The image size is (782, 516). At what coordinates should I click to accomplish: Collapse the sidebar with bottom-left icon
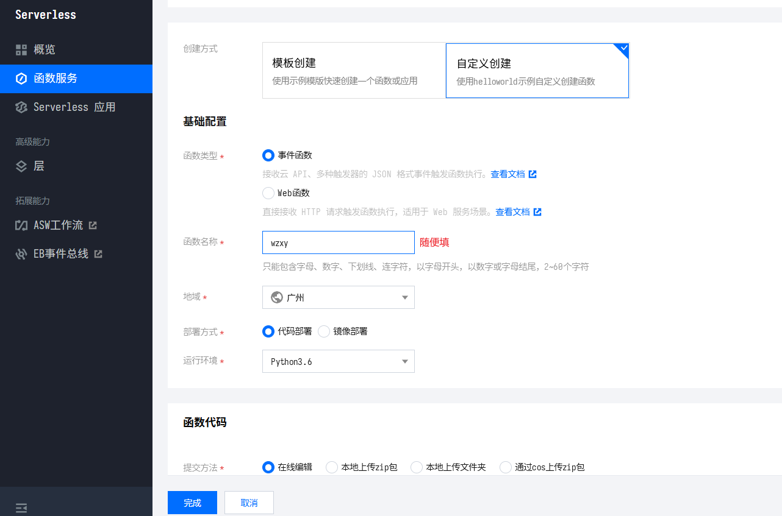tap(22, 507)
